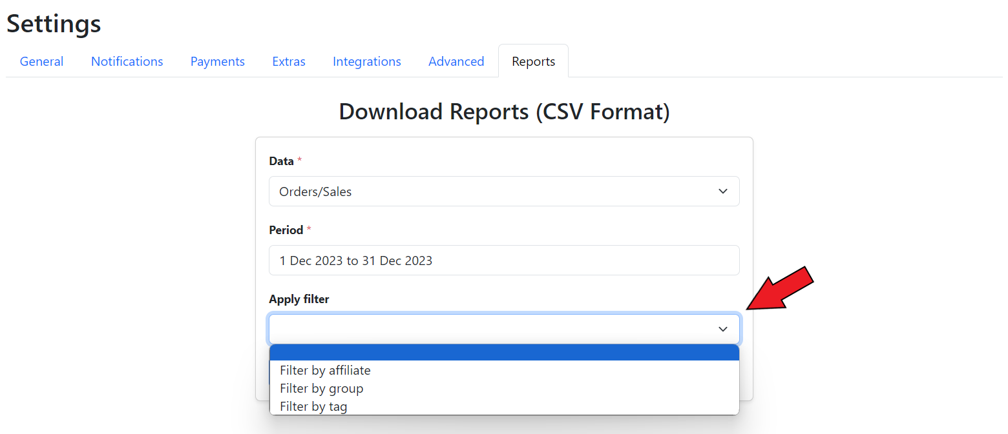Select the Filter by group option
This screenshot has height=434, width=1008.
321,389
